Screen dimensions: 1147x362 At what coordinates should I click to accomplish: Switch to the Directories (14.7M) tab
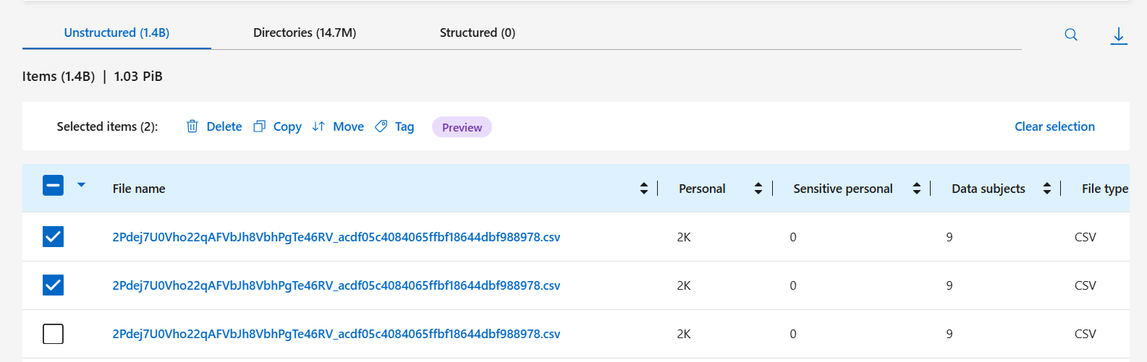[305, 33]
